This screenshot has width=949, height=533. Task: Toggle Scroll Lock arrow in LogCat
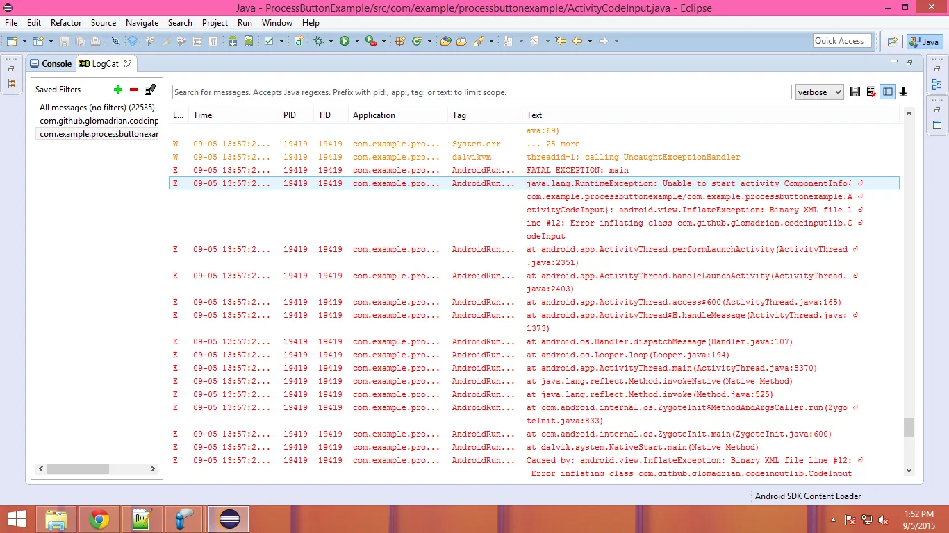[903, 92]
